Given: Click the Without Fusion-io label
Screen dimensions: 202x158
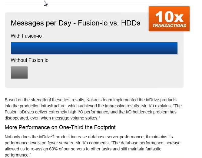Looking at the screenshot, I should pyautogui.click(x=29, y=60).
